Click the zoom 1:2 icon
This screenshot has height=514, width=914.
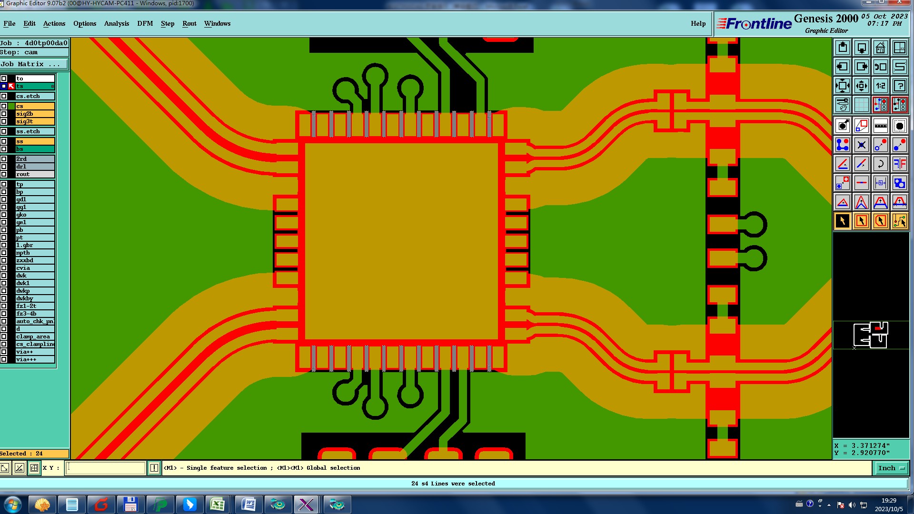pyautogui.click(x=880, y=86)
